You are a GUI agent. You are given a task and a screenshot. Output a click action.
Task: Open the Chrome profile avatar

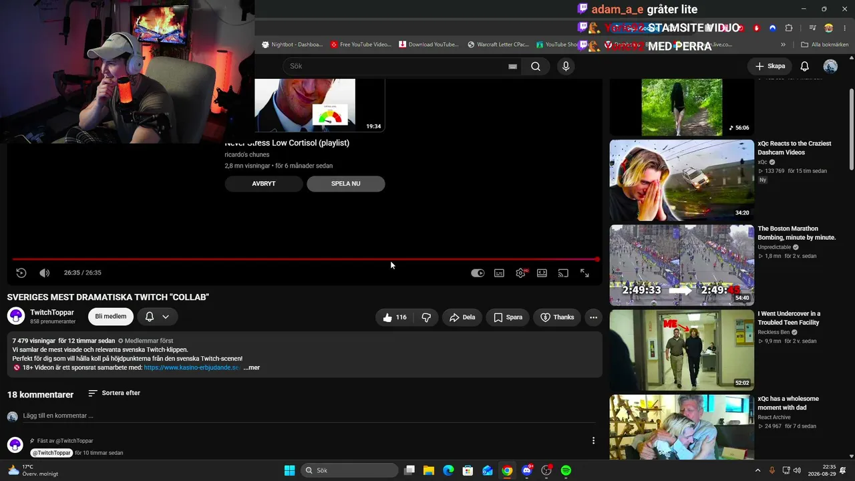pos(828,28)
